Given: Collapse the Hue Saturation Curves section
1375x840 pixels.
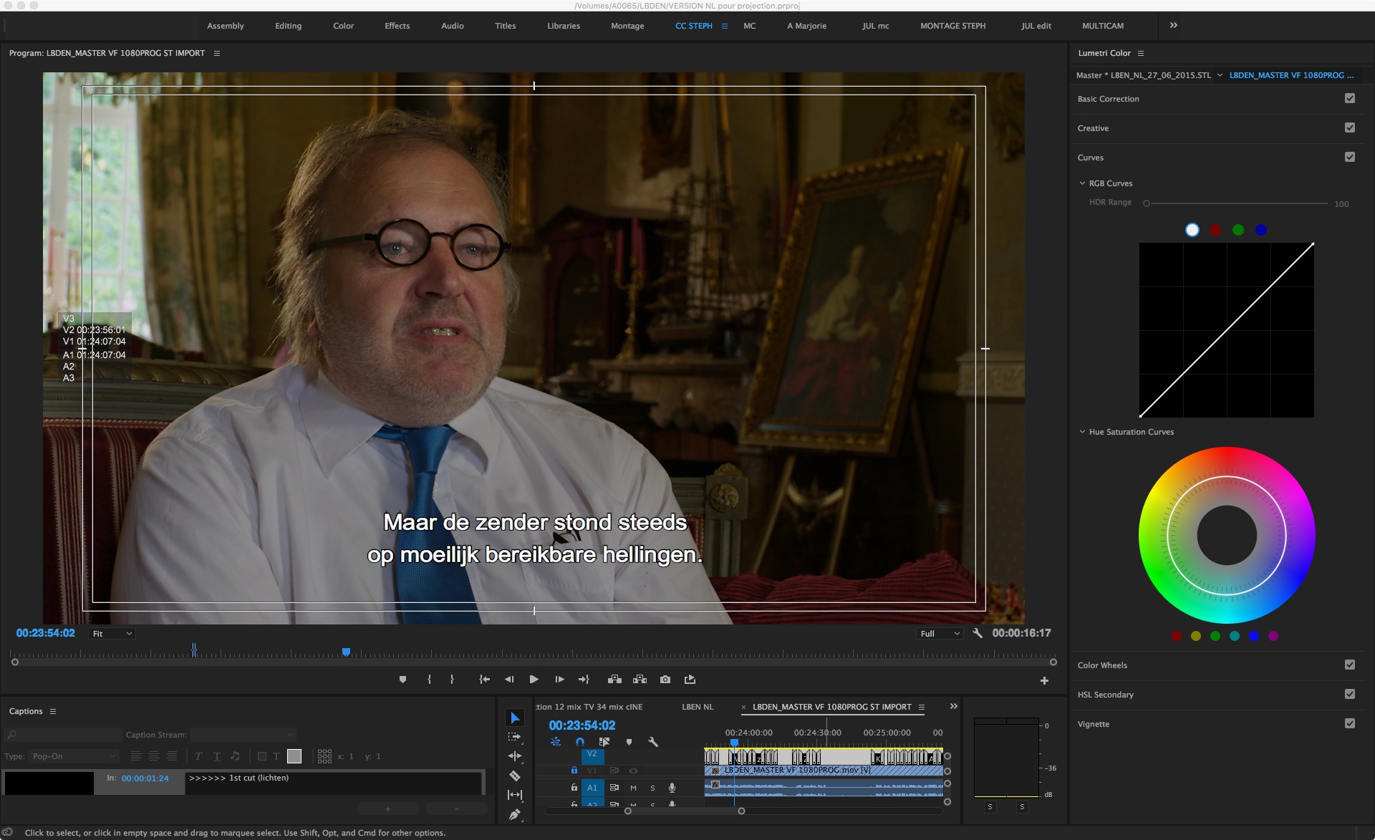Looking at the screenshot, I should [1082, 432].
